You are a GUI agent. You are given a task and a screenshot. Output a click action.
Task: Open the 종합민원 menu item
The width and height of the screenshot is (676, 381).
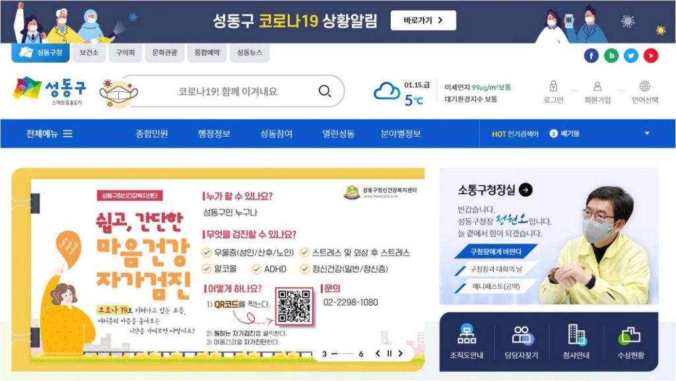152,134
